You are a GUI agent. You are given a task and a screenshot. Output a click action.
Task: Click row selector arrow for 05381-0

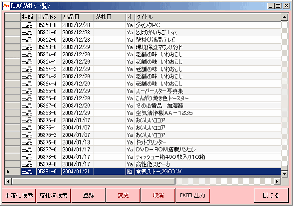point(12,172)
